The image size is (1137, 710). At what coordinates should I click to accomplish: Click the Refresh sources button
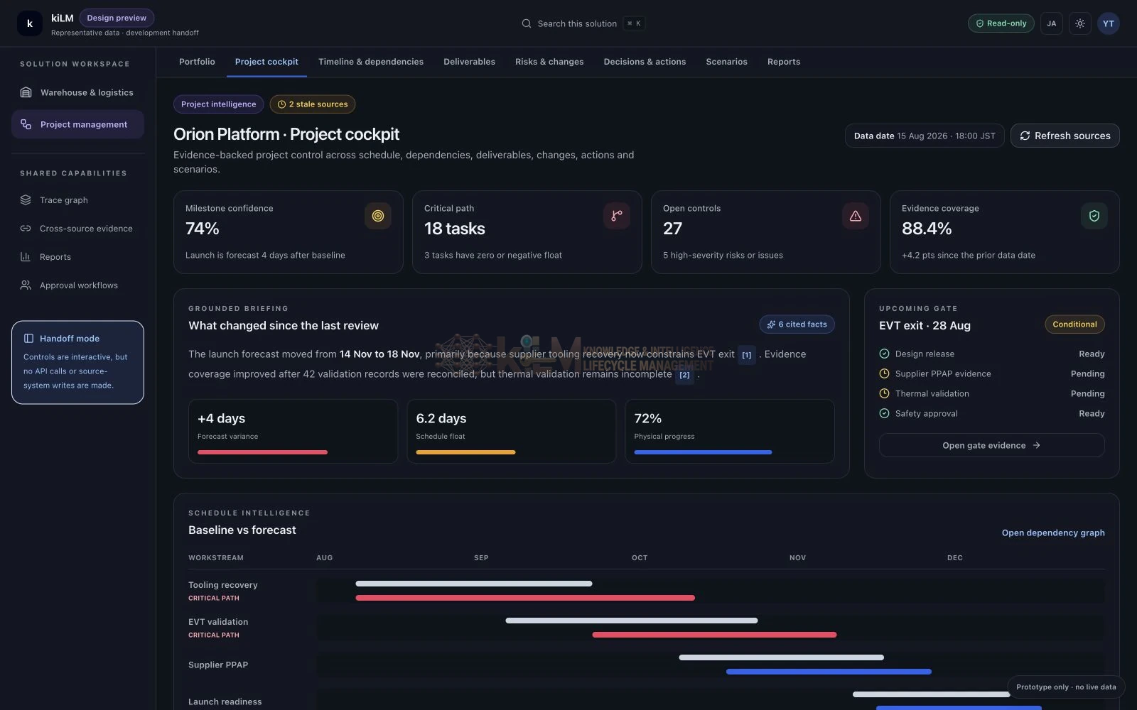click(1065, 136)
